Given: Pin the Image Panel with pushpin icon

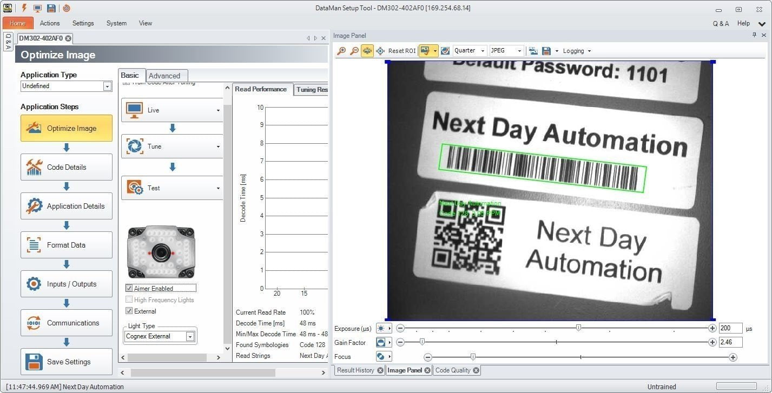Looking at the screenshot, I should [755, 35].
